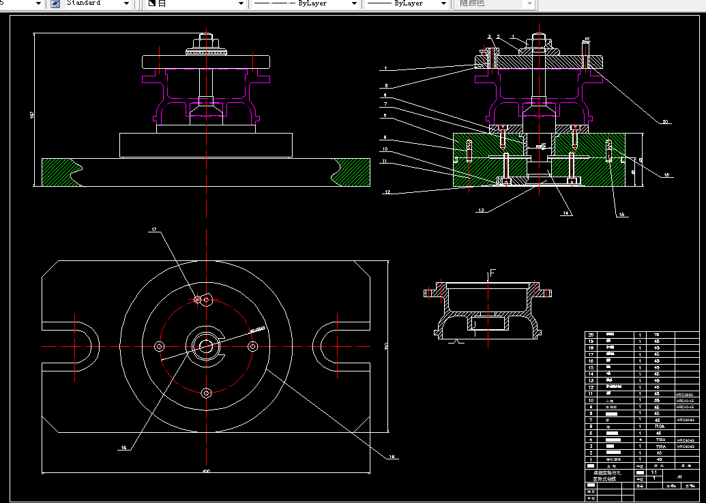Image resolution: width=706 pixels, height=503 pixels.
Task: Select balloon number 20 in section view
Action: coord(665,121)
